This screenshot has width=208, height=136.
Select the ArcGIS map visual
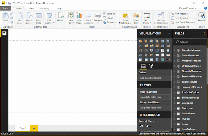(163, 60)
